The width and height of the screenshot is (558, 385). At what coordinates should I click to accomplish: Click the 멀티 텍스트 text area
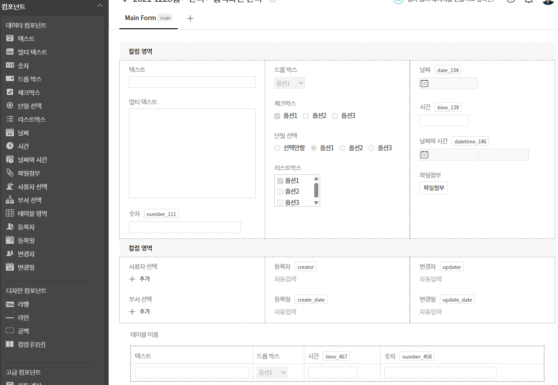(192, 153)
